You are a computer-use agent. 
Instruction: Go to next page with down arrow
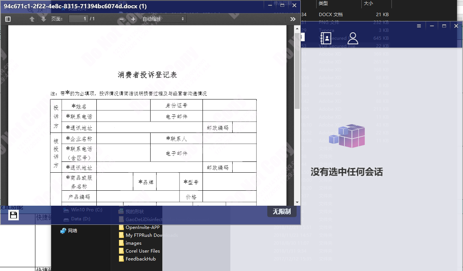tap(44, 19)
